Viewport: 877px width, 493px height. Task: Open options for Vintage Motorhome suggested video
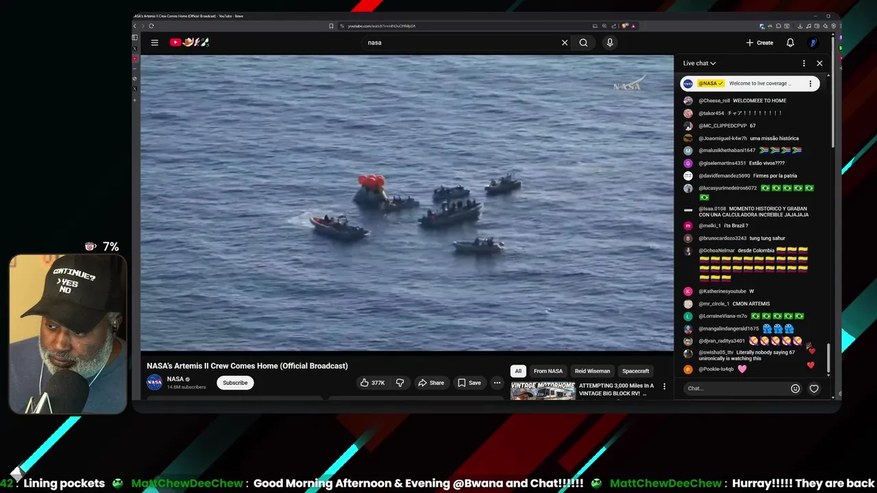point(664,386)
